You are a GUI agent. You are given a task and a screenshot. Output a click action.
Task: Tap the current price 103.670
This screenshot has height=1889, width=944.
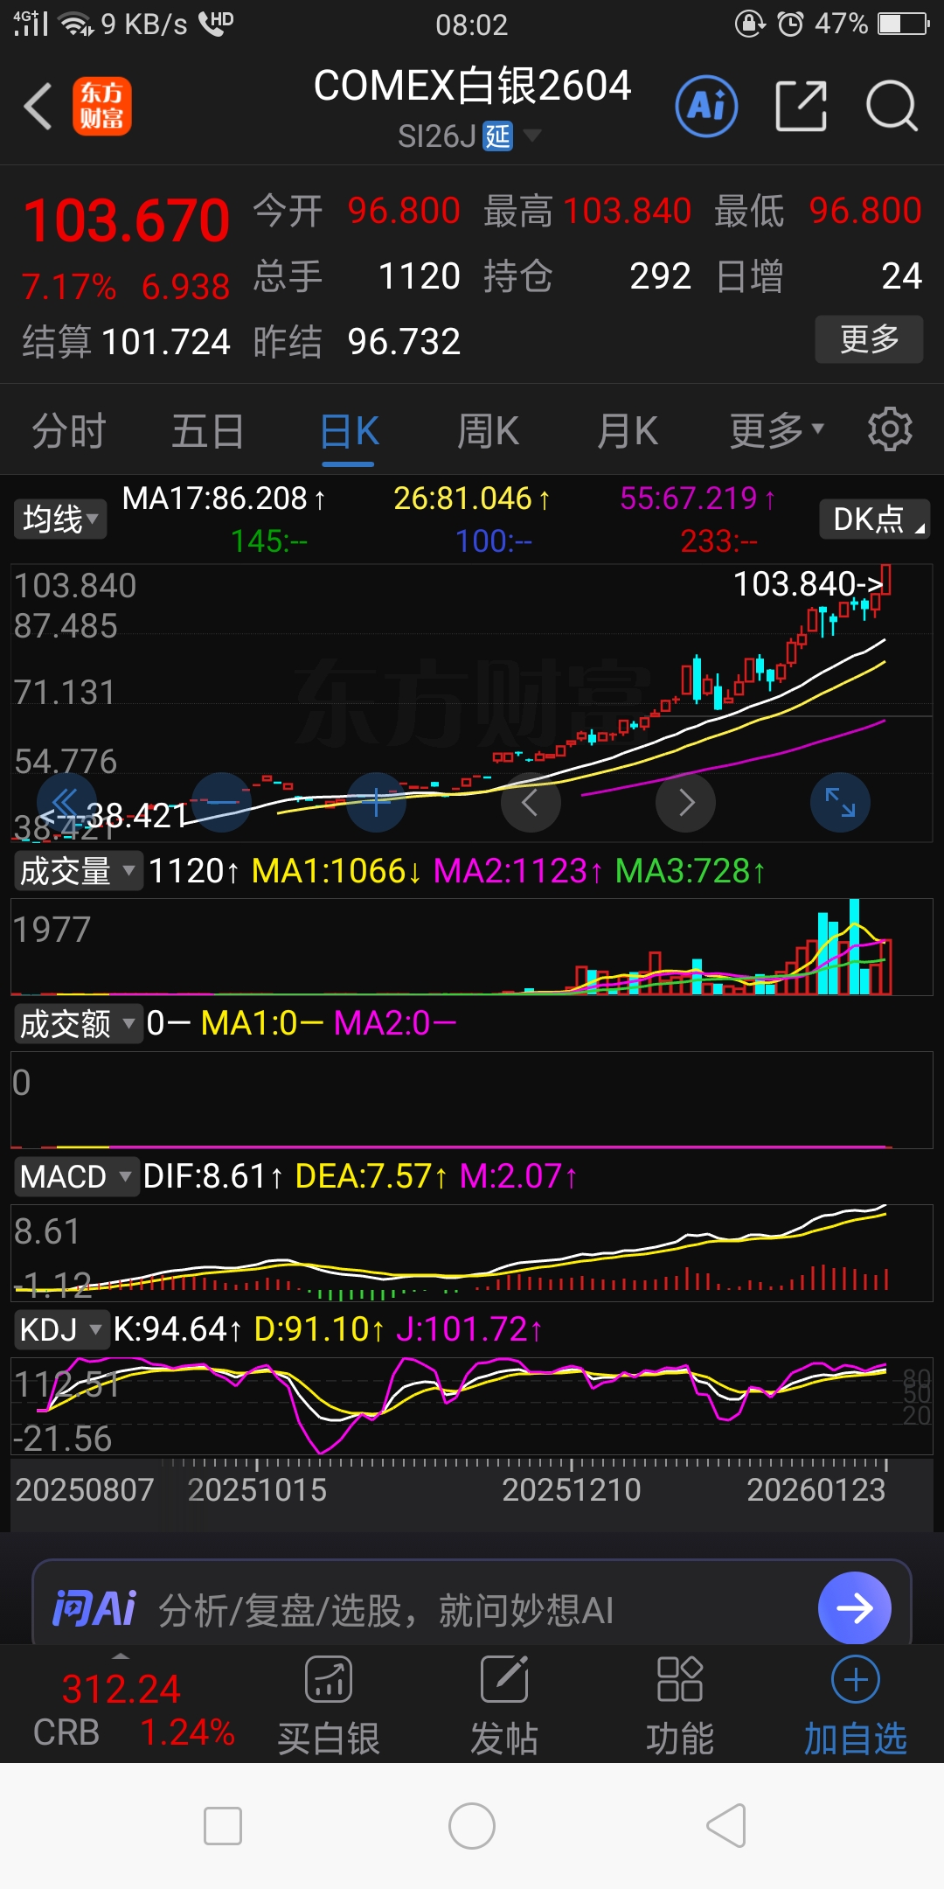(127, 220)
